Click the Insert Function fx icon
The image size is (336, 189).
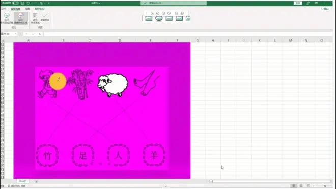[39, 34]
